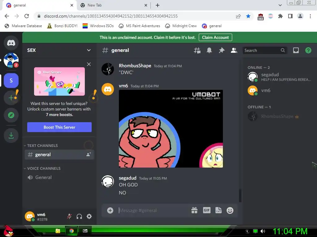Explore public servers compass icon

(11, 115)
